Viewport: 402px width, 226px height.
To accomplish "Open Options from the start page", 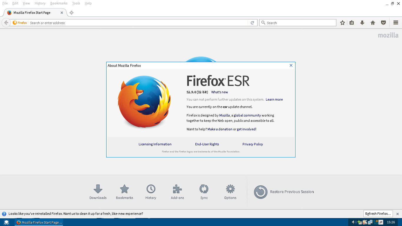I will point(230,192).
